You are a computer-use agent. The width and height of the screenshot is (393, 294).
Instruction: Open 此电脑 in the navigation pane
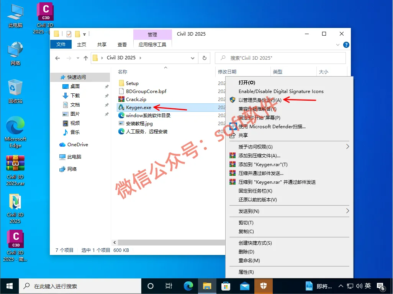[x=74, y=157]
